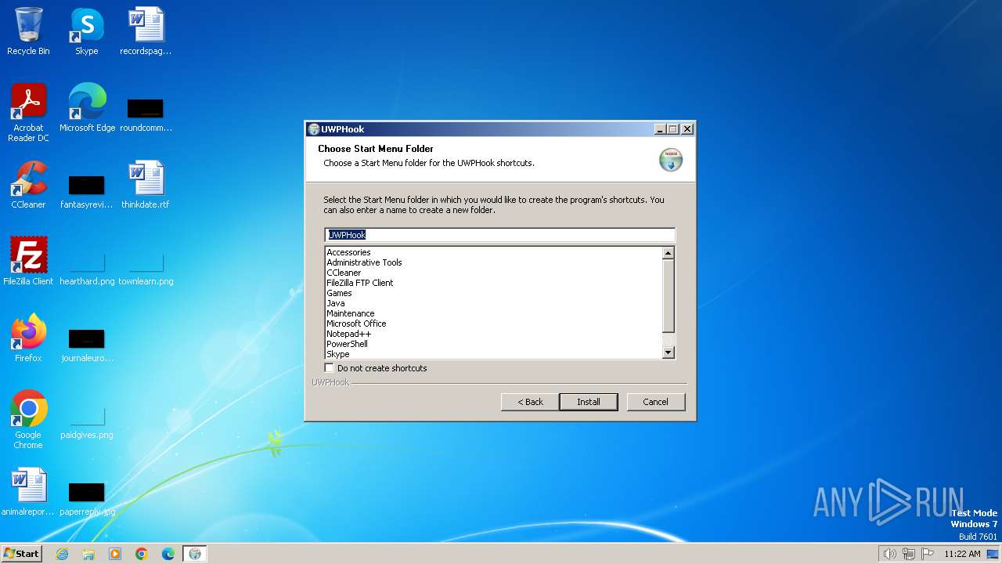Pick FileZilla FTP Client folder
This screenshot has height=564, width=1002.
click(360, 283)
